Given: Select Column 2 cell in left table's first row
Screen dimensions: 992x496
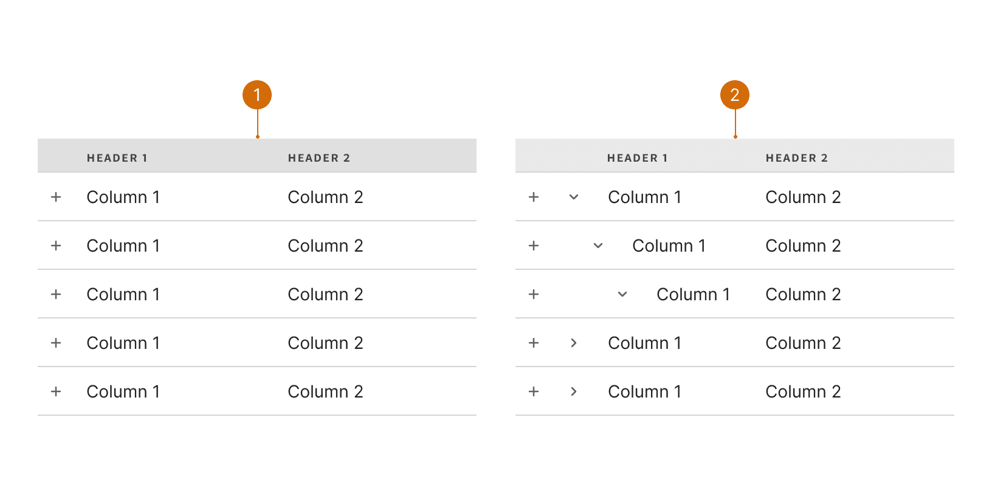Looking at the screenshot, I should click(x=325, y=197).
